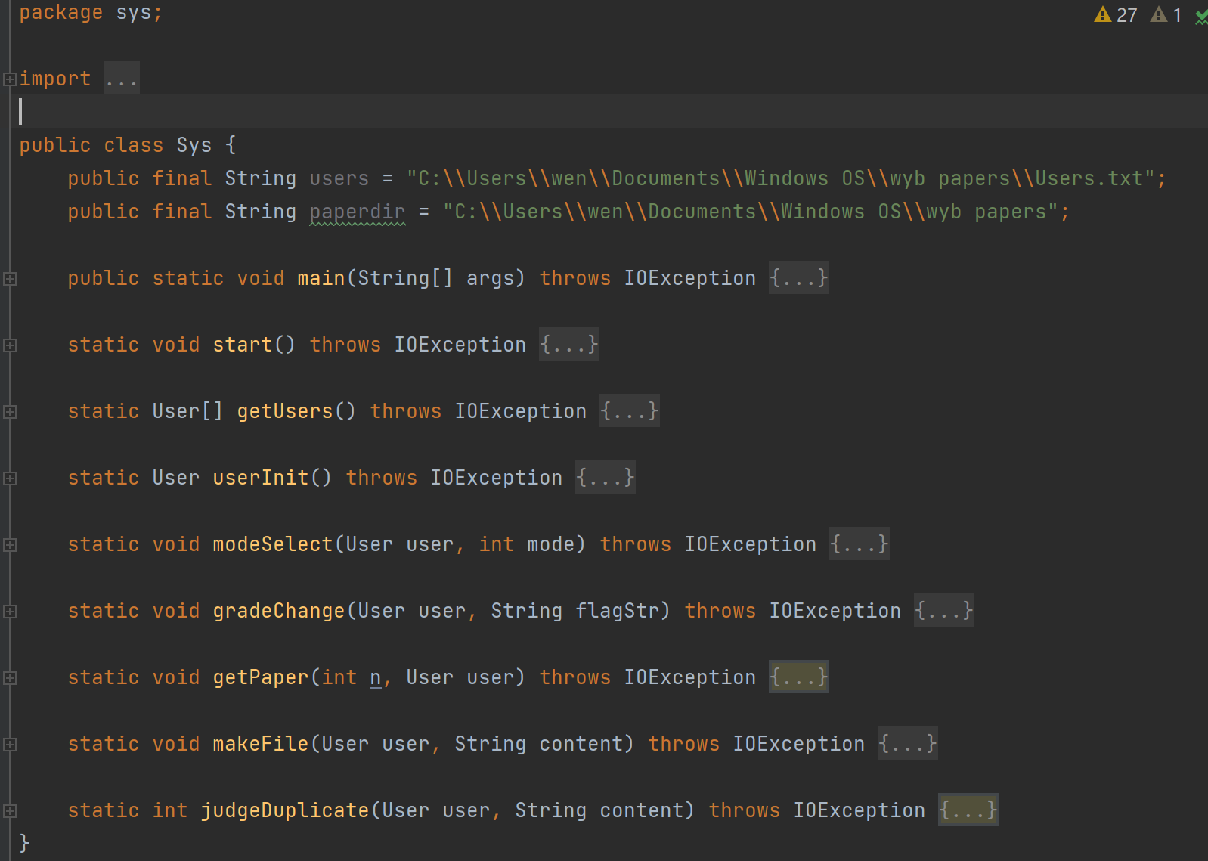1208x861 pixels.
Task: Click the 'args' parameter in main
Action: [x=491, y=278]
